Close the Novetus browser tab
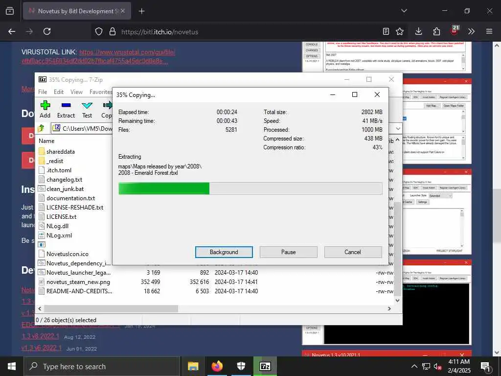This screenshot has width=501, height=376. click(x=123, y=11)
